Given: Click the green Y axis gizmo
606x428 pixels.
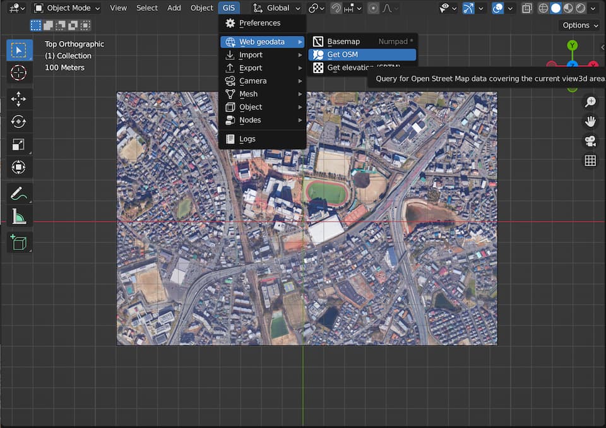Looking at the screenshot, I should (572, 45).
